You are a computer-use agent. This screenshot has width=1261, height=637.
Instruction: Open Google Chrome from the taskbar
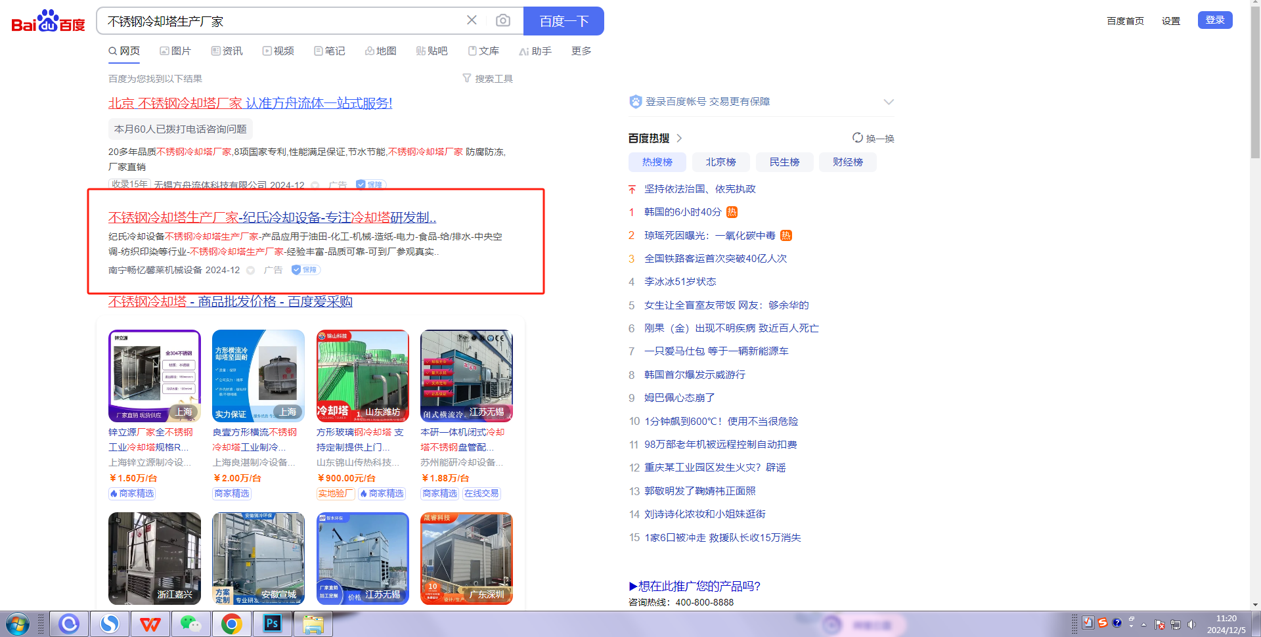click(x=231, y=624)
